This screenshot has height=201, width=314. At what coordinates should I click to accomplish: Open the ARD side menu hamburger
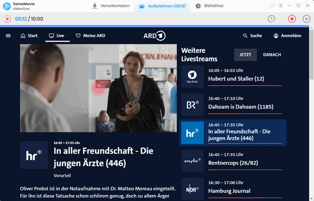click(x=8, y=36)
